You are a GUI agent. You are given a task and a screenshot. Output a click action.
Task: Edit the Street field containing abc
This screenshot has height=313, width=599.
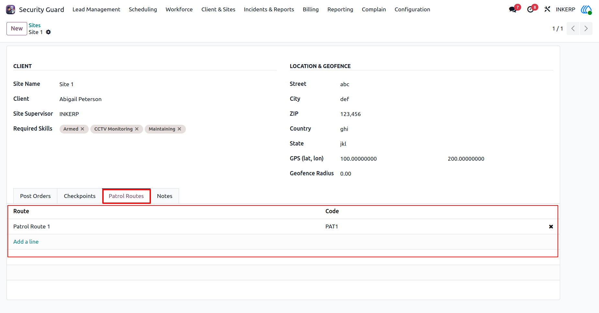[446, 84]
